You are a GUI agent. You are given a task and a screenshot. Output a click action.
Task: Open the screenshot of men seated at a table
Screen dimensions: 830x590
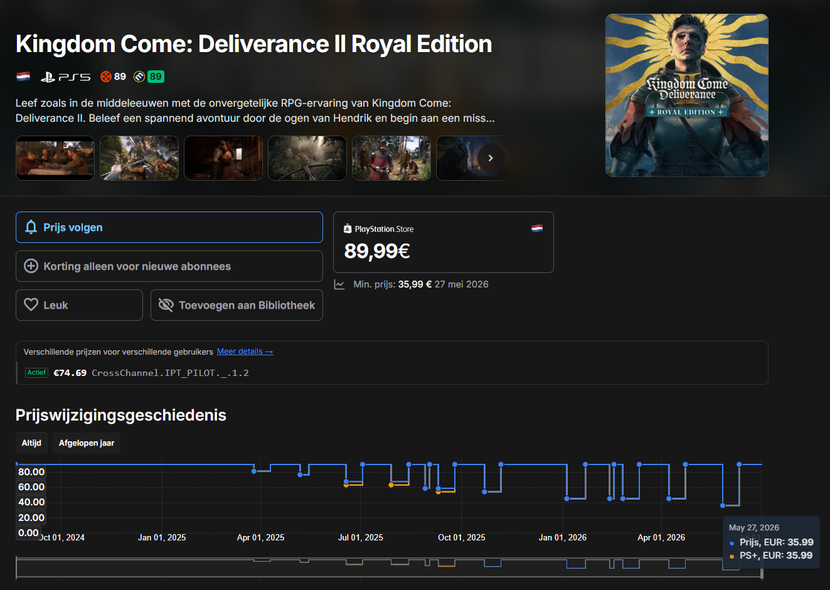(x=55, y=158)
